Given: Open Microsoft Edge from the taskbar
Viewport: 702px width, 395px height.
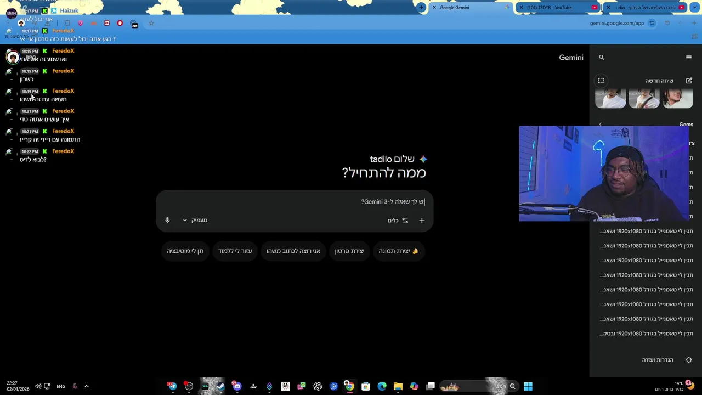Looking at the screenshot, I should click(382, 386).
